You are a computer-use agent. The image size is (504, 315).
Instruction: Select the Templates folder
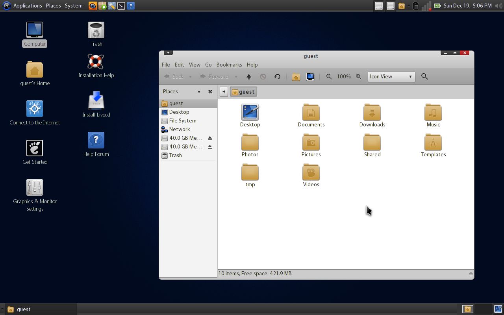coord(433,145)
